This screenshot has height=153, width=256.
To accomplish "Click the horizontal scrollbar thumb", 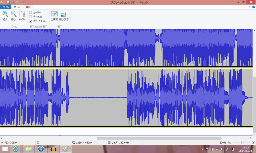I will (x=159, y=138).
